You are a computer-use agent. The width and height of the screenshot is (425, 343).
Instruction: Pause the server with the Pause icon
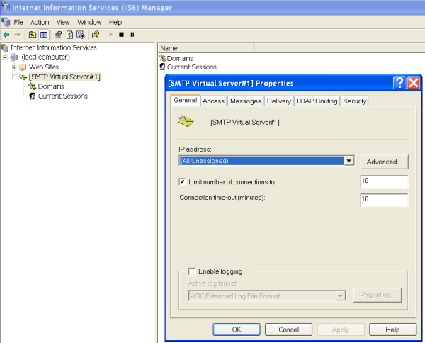[132, 34]
